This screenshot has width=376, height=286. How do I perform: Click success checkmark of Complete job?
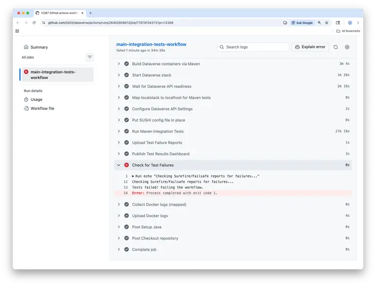[126, 250]
